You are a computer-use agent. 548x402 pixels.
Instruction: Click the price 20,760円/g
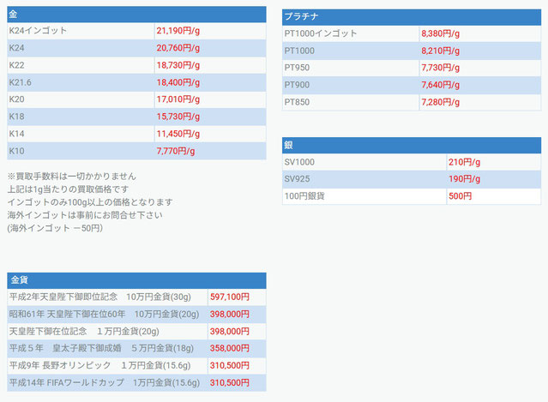[178, 48]
